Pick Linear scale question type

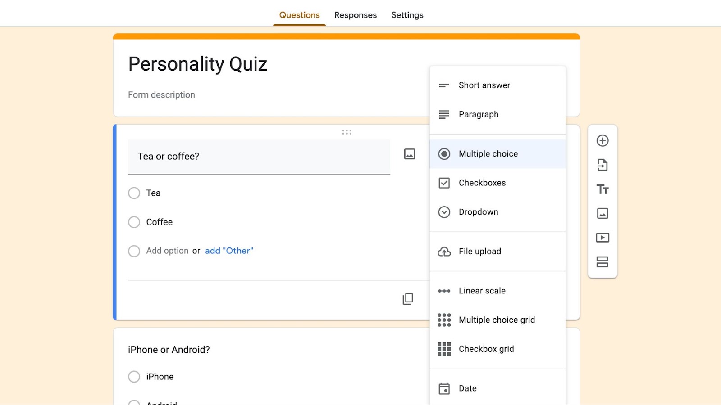[x=482, y=291]
